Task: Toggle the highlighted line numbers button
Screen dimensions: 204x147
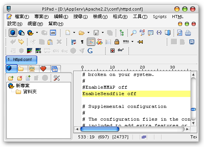Action: 91,42
